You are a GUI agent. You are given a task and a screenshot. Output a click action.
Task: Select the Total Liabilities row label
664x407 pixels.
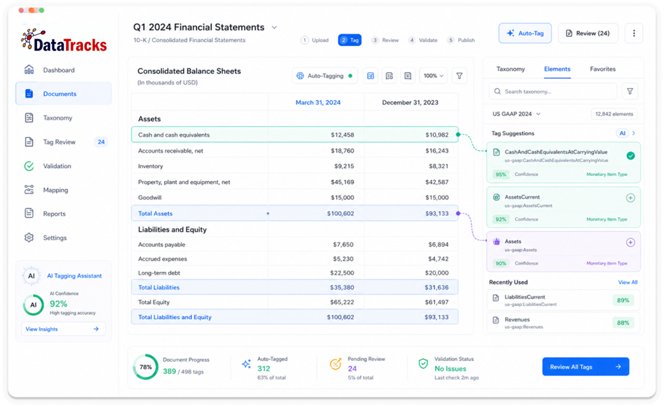(159, 287)
